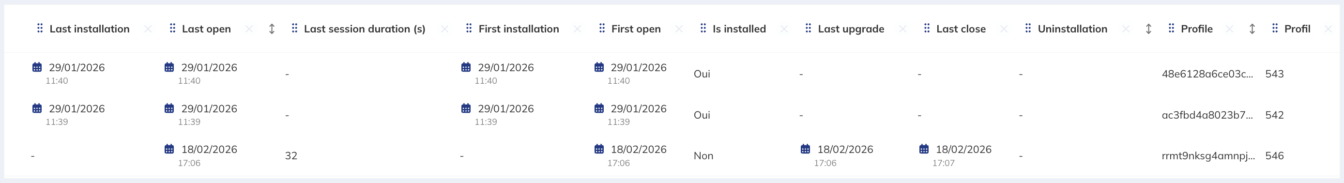
Task: Click the Last session duration value 32
Action: click(x=291, y=155)
